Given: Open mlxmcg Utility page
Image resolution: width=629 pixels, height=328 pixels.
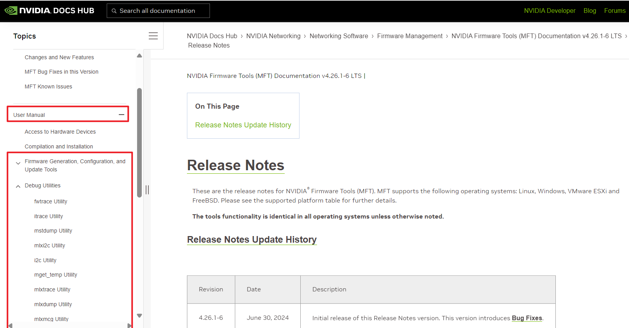Looking at the screenshot, I should coord(51,319).
